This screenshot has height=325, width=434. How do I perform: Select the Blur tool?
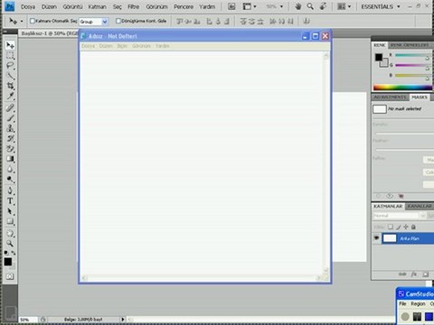tap(10, 169)
